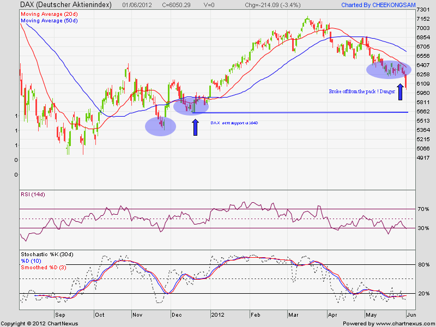Click the Apr month label on time axis
This screenshot has height=327, width=436.
point(333,315)
